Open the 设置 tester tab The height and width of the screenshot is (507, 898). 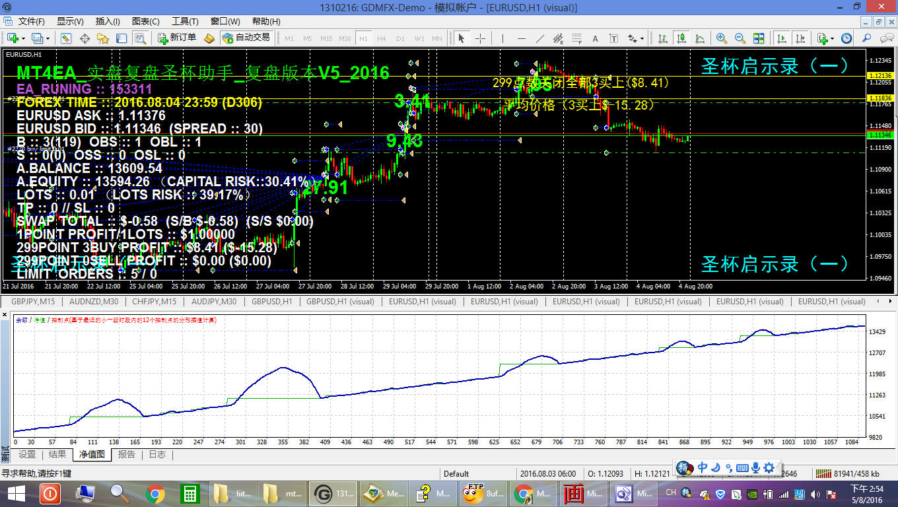point(27,454)
